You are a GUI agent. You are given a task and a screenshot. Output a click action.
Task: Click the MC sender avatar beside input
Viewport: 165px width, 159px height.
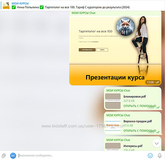13,155
